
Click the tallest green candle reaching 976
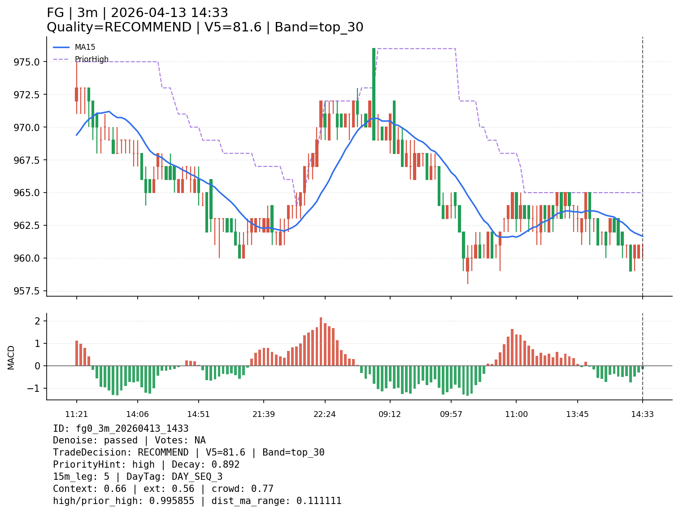tap(374, 94)
